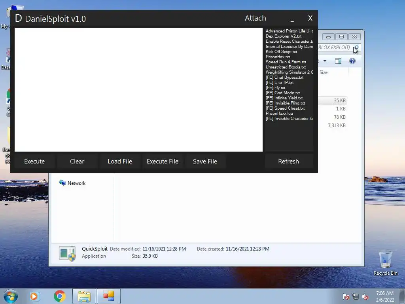Click File Explorer taskbar icon
This screenshot has width=405, height=304.
(84, 296)
